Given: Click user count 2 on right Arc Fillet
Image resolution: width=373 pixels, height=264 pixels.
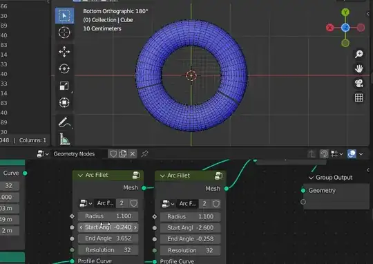Looking at the screenshot, I should coord(204,204).
